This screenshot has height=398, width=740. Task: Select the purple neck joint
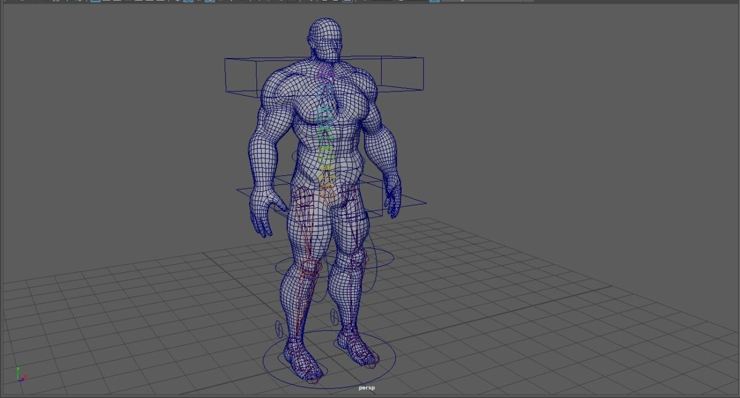click(x=326, y=77)
